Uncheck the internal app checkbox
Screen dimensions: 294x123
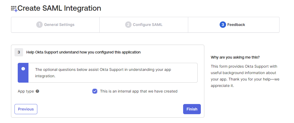pyautogui.click(x=95, y=91)
